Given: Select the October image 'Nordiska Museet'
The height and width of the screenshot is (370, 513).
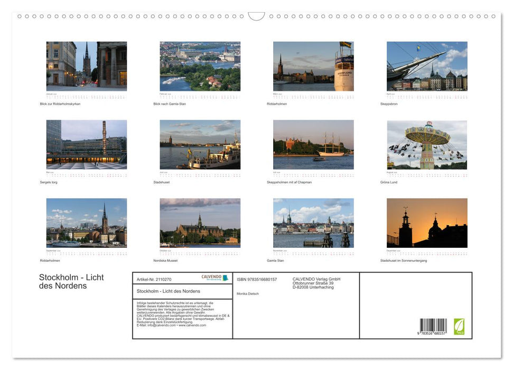Looking at the screenshot, I should tap(200, 223).
